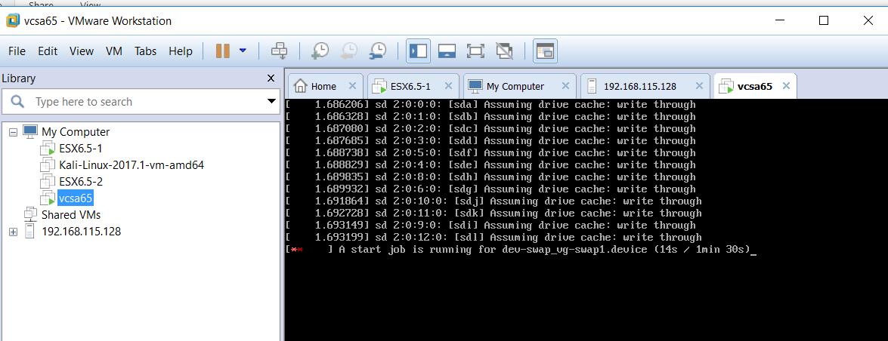
Task: Click the vcsa65 VM icon in library
Action: [x=48, y=198]
